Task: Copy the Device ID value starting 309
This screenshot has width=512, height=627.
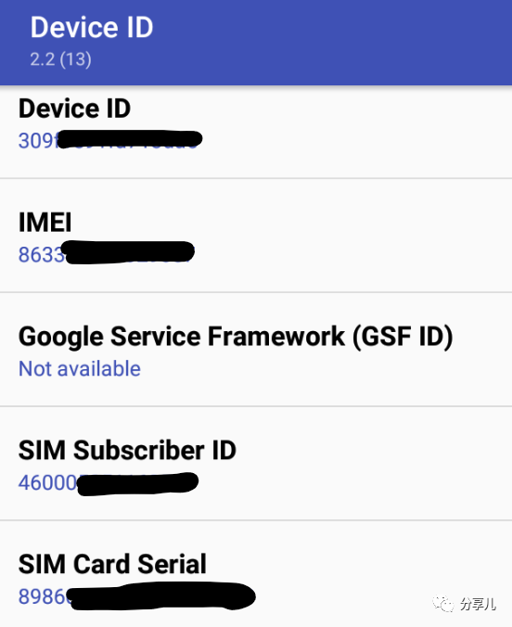Action: (x=110, y=141)
